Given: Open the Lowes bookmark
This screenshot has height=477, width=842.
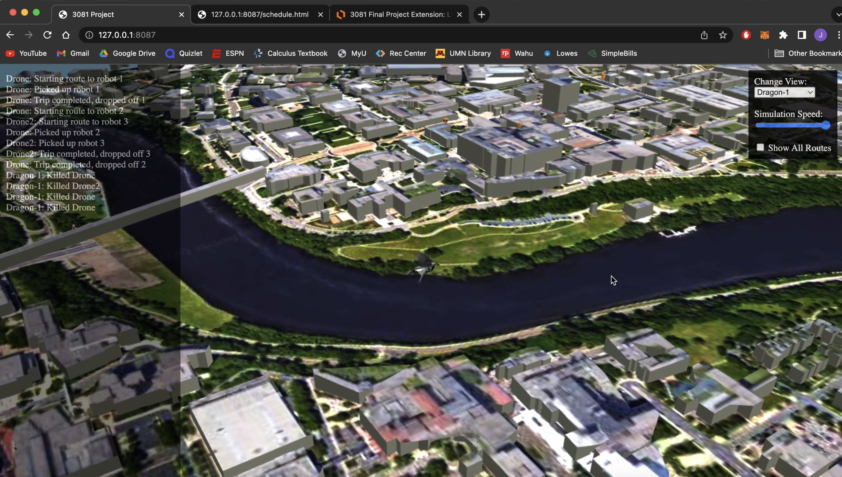Looking at the screenshot, I should click(x=560, y=53).
